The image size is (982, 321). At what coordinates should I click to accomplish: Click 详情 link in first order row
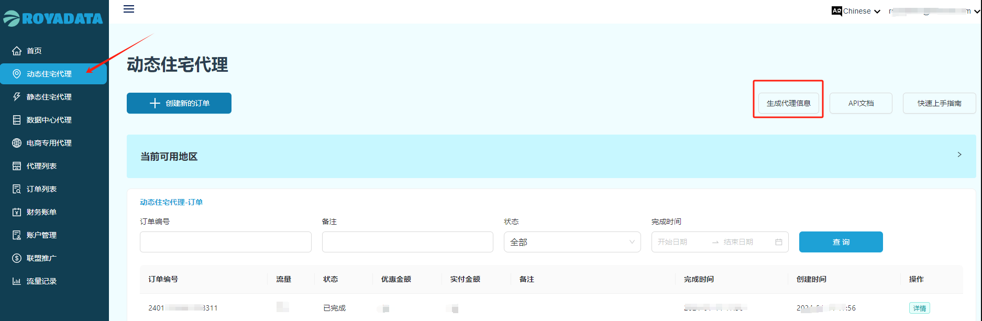tap(920, 308)
